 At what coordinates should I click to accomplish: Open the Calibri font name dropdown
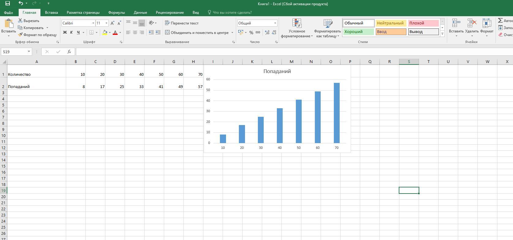(x=93, y=23)
